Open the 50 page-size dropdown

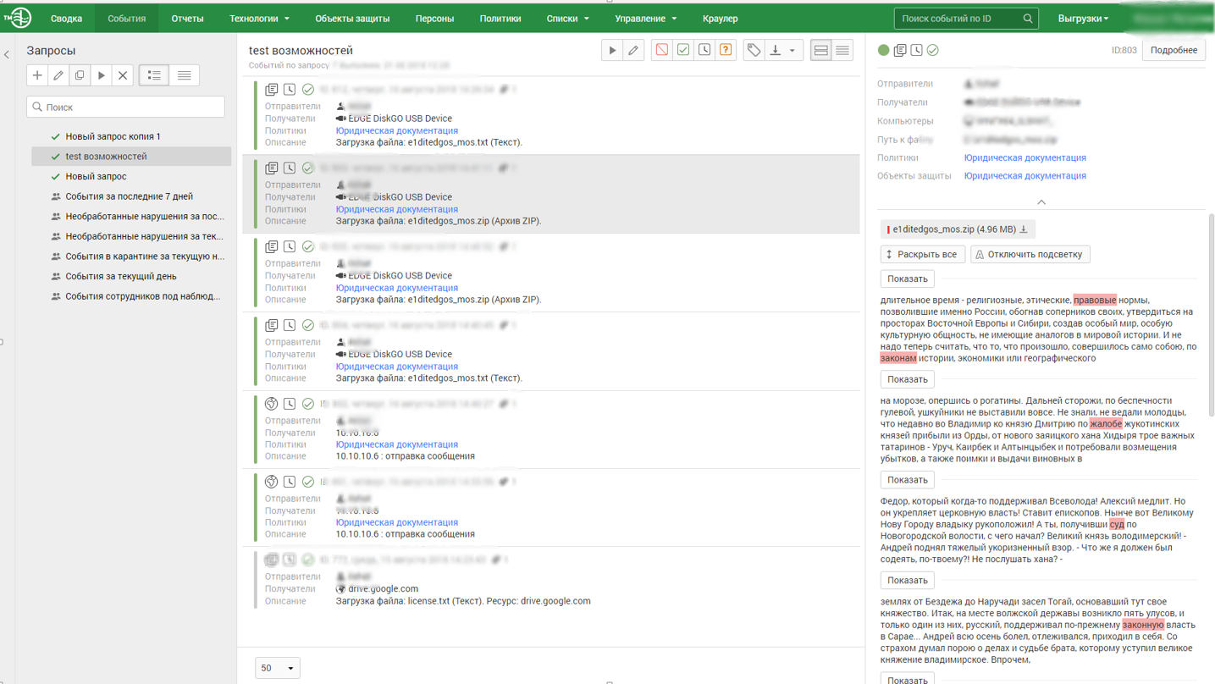(x=278, y=668)
